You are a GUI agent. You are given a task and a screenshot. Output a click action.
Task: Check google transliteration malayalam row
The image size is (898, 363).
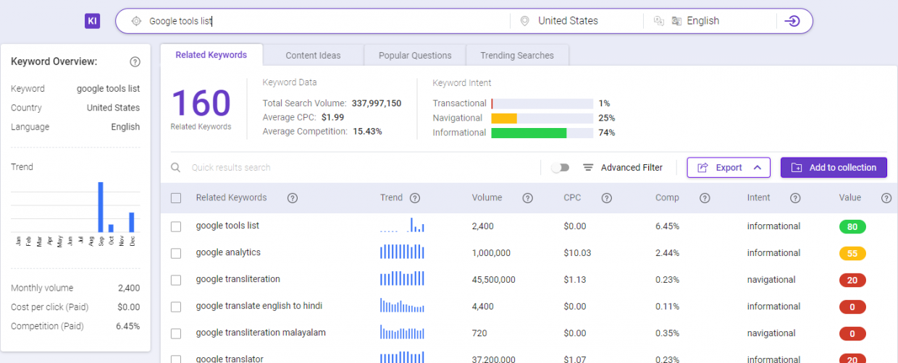click(x=176, y=333)
